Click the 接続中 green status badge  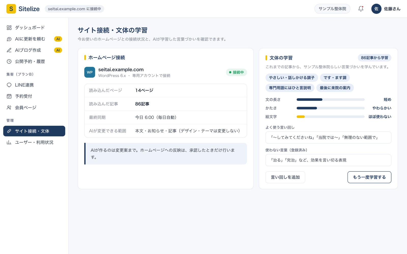pyautogui.click(x=236, y=72)
